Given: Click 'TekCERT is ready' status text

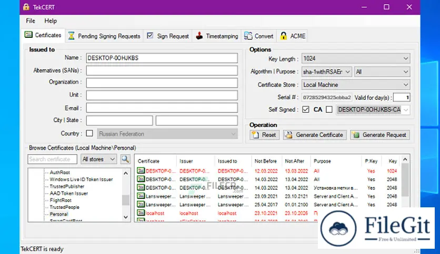Looking at the screenshot, I should (42, 249).
